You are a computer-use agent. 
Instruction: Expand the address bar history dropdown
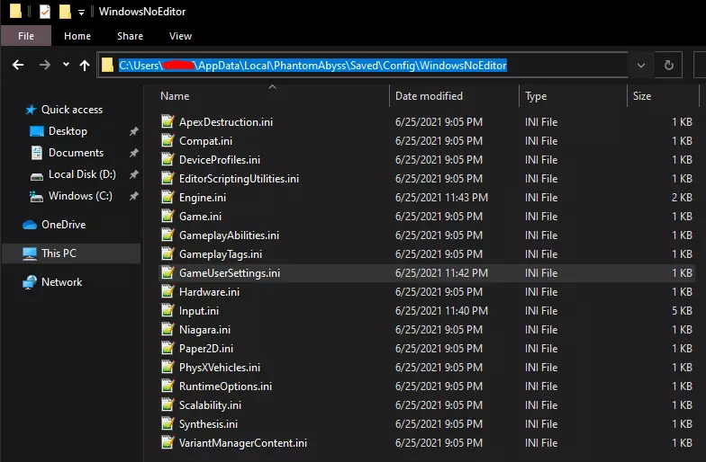click(x=641, y=65)
